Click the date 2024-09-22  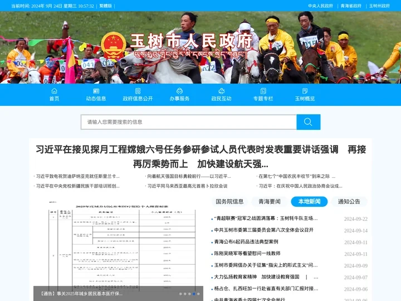point(356,219)
